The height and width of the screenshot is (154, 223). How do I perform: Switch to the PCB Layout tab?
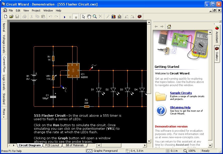click(52, 145)
